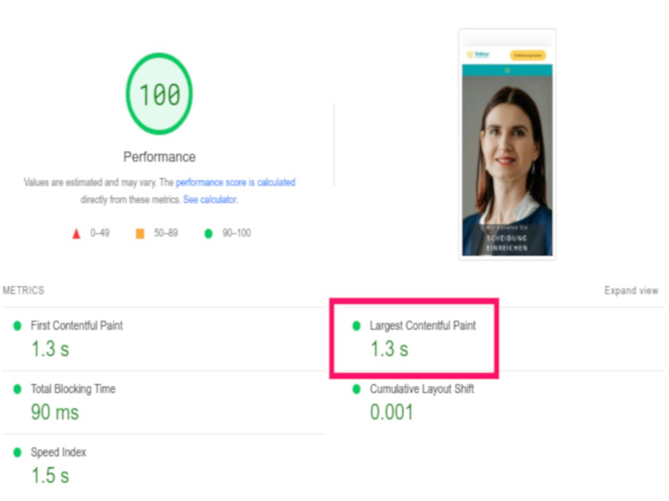Select the 'Largest Contentful Paint' label
The image size is (669, 501).
[423, 325]
